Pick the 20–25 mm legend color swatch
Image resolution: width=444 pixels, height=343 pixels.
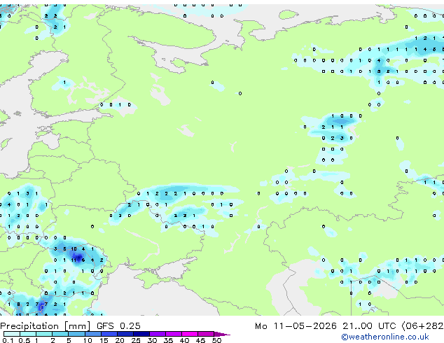click(125, 334)
